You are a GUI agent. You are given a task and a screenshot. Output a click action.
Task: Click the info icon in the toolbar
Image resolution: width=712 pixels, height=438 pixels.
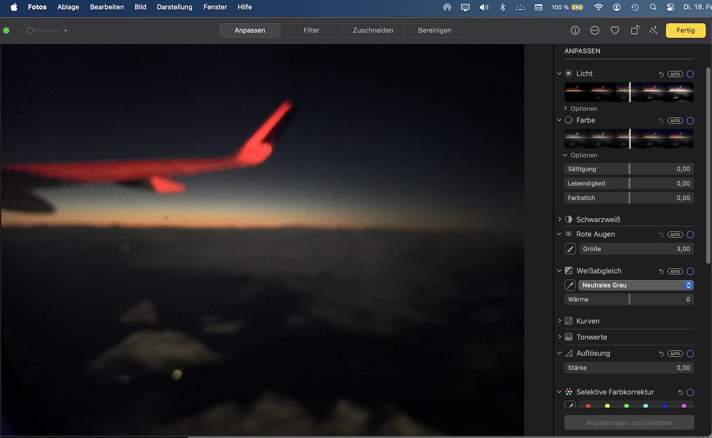tap(575, 31)
